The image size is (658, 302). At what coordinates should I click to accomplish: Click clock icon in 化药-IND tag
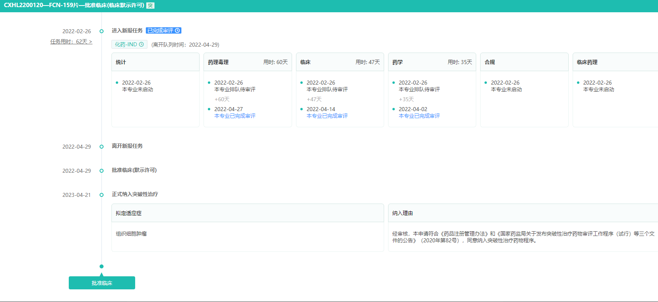(141, 45)
